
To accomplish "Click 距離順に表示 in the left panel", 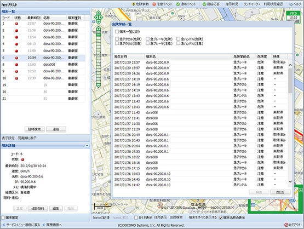I will click(27, 138).
